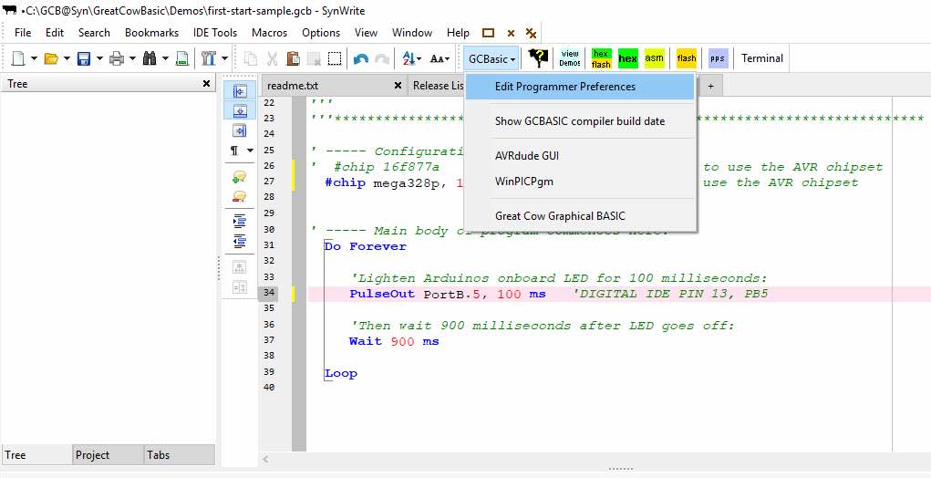Open the New file dropdown arrow
The image size is (931, 478).
[34, 58]
